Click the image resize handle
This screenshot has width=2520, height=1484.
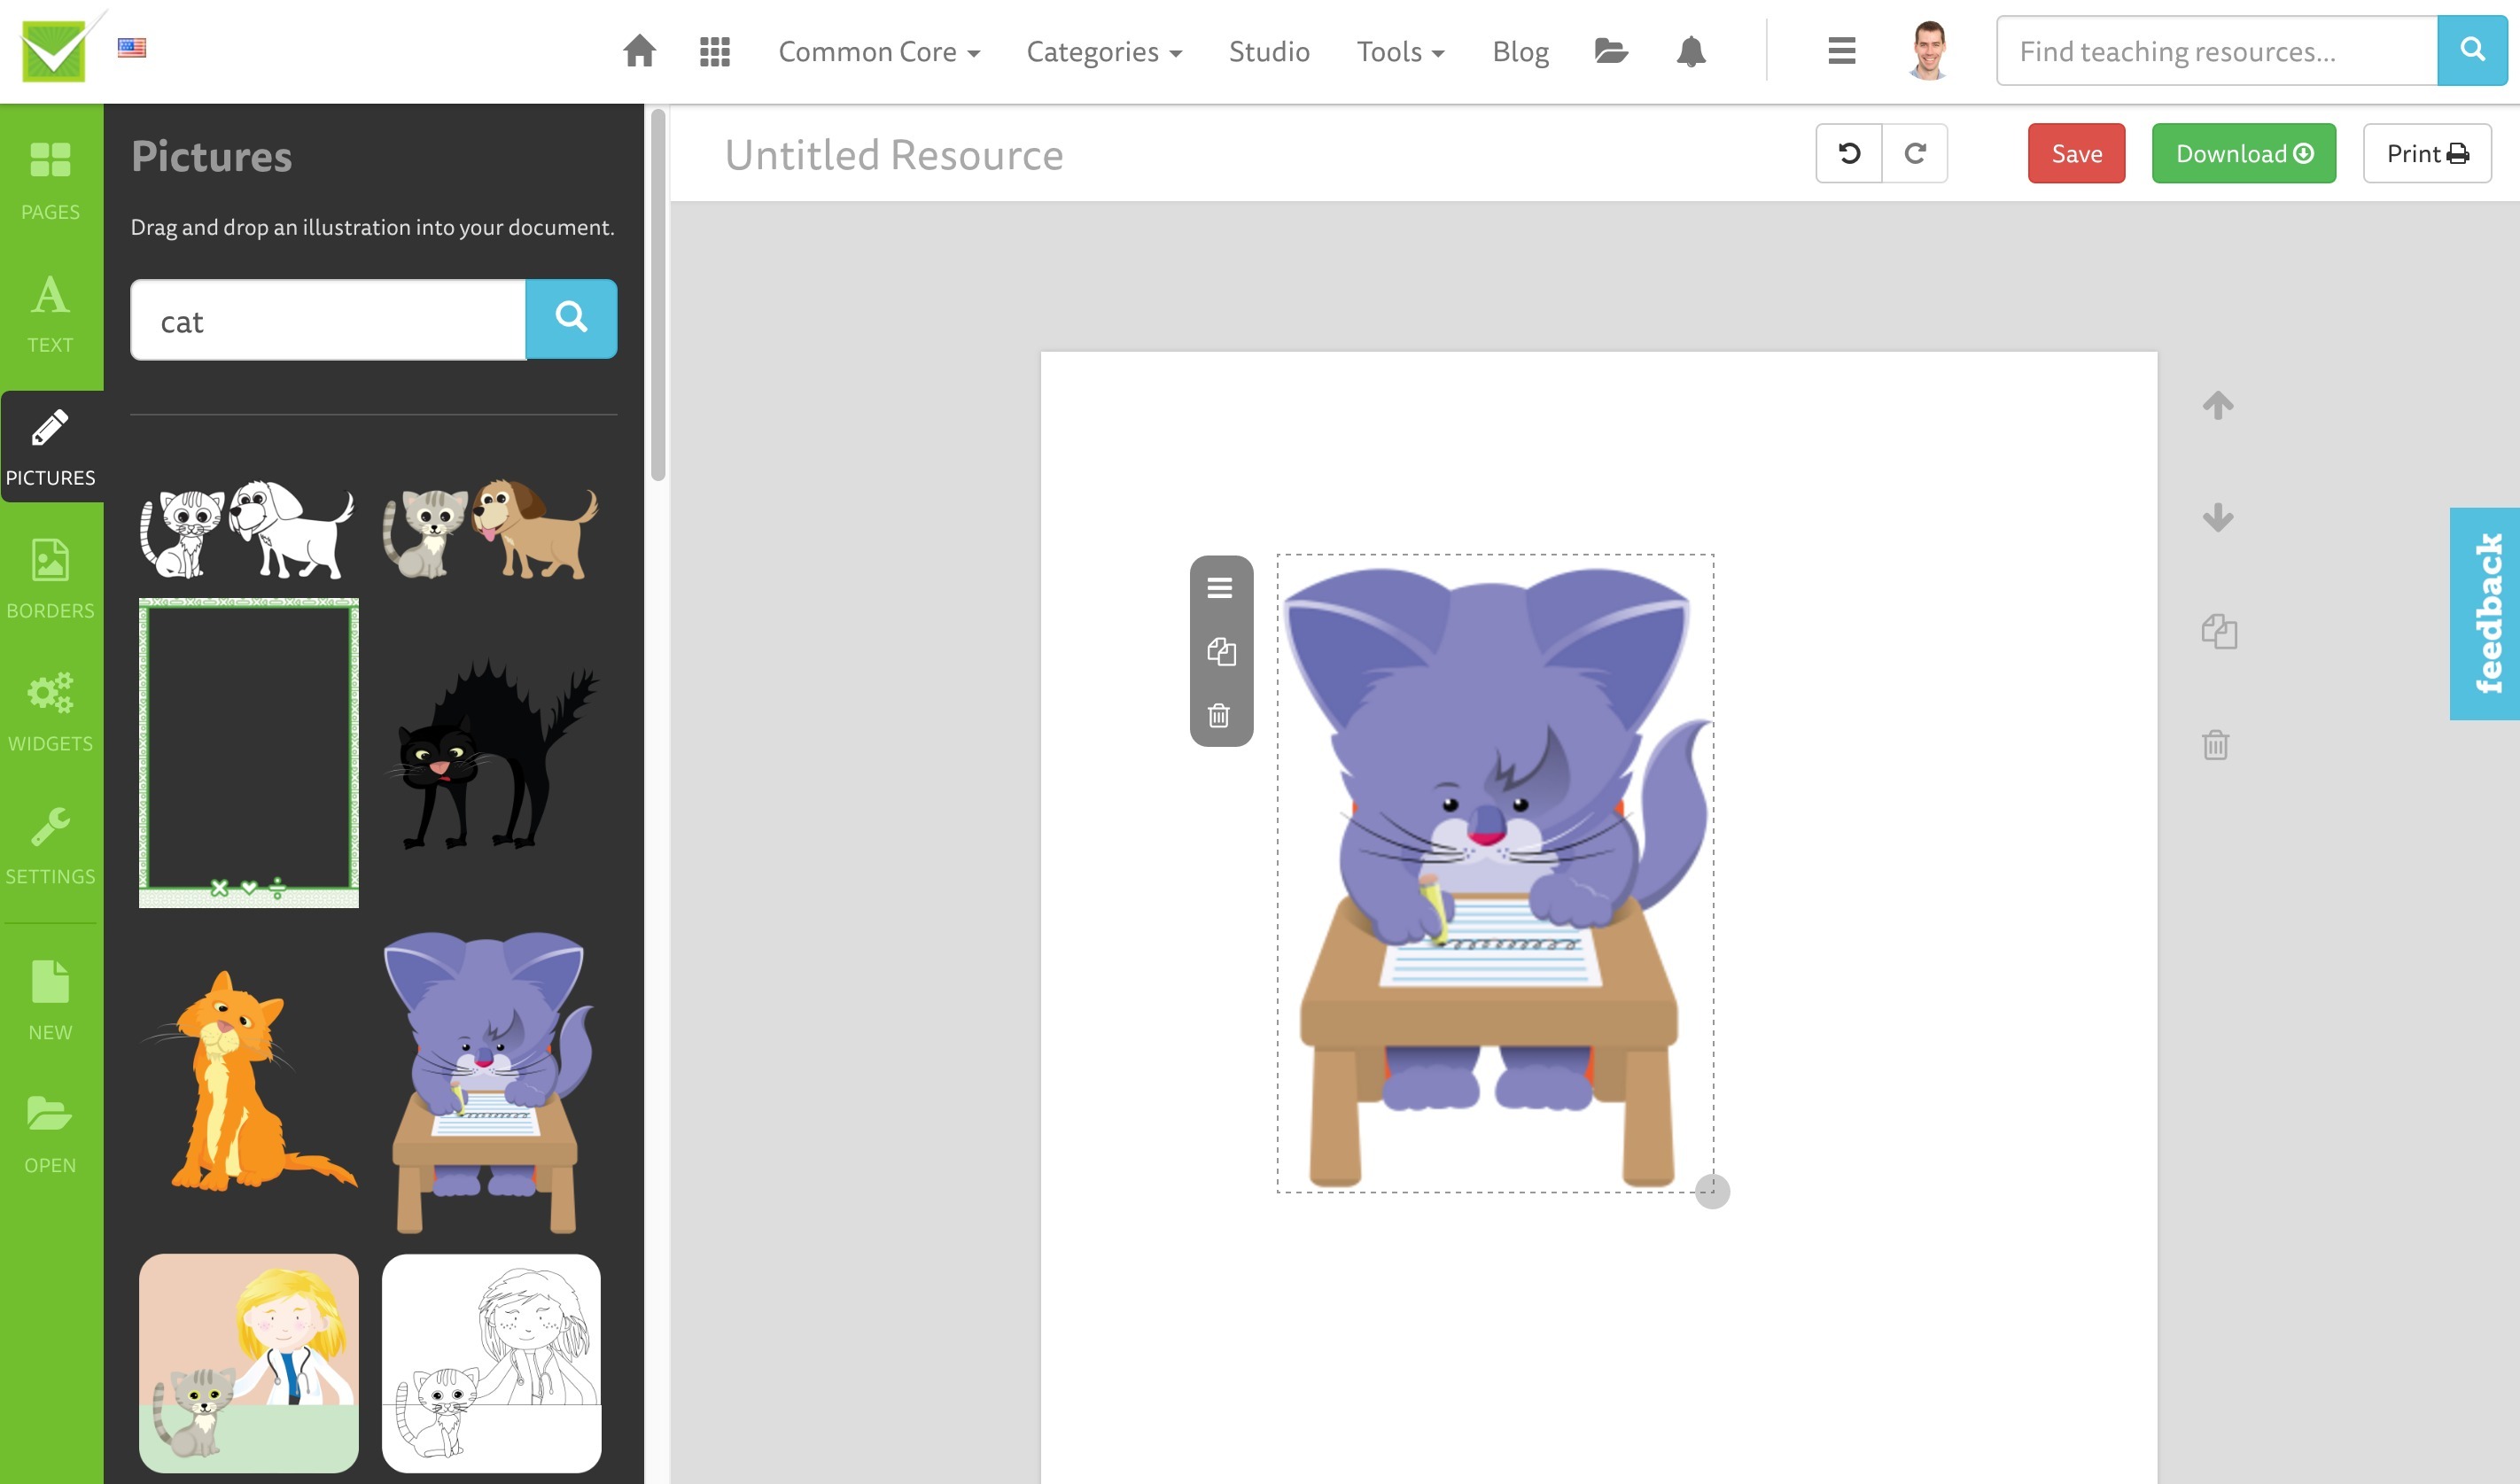coord(1712,1190)
